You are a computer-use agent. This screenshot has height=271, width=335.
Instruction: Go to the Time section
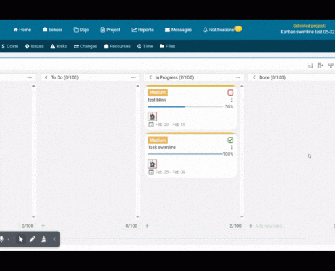click(x=145, y=46)
